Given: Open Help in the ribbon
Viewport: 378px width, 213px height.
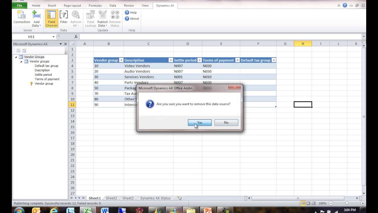Looking at the screenshot, I should [x=131, y=12].
